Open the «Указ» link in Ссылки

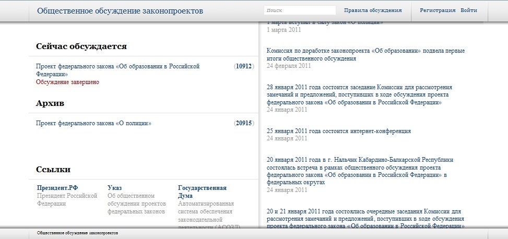click(115, 188)
